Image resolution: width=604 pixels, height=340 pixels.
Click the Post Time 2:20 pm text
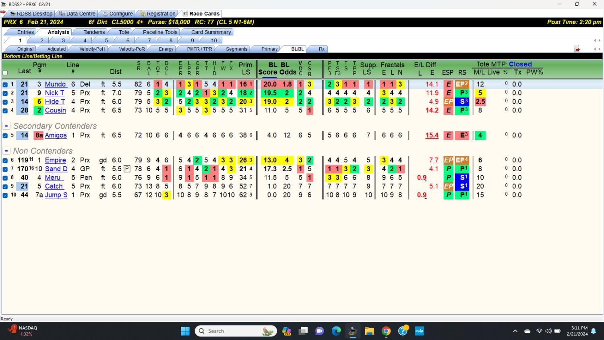574,22
